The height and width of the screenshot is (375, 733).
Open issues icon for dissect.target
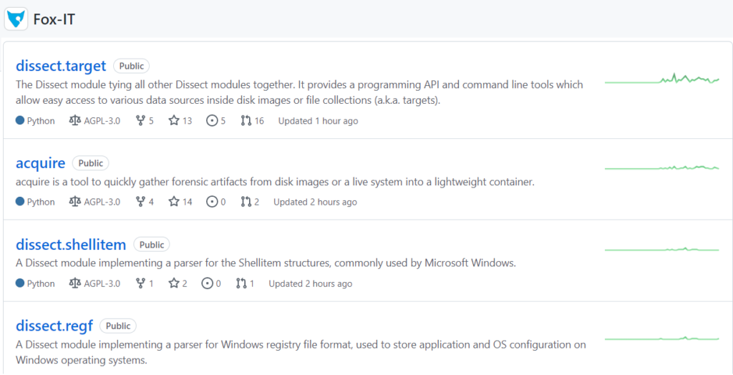(x=211, y=121)
